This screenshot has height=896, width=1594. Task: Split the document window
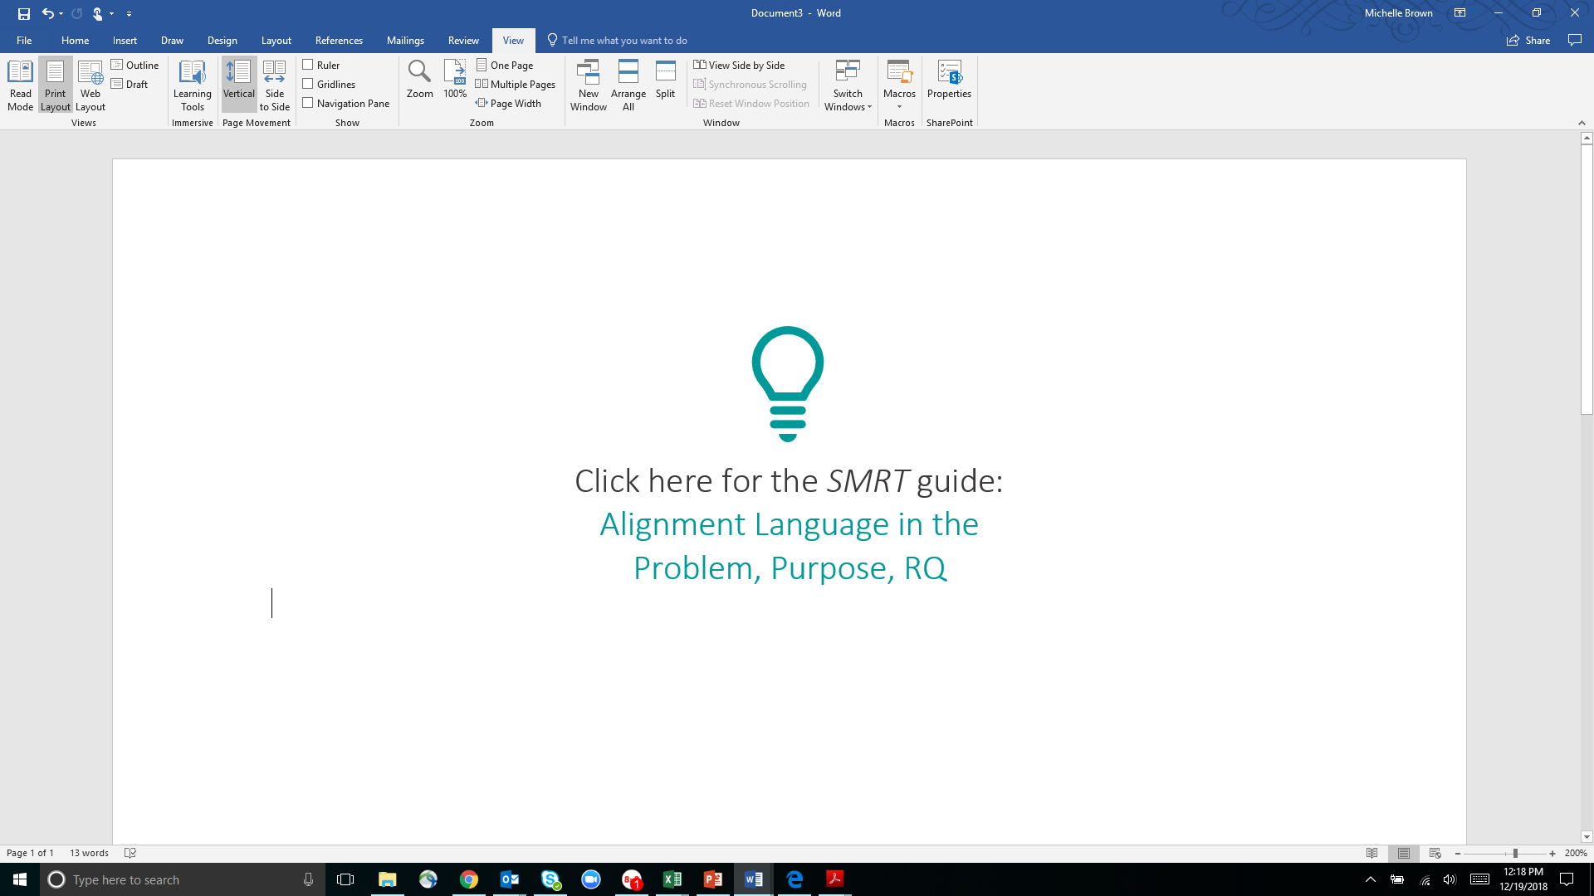665,80
